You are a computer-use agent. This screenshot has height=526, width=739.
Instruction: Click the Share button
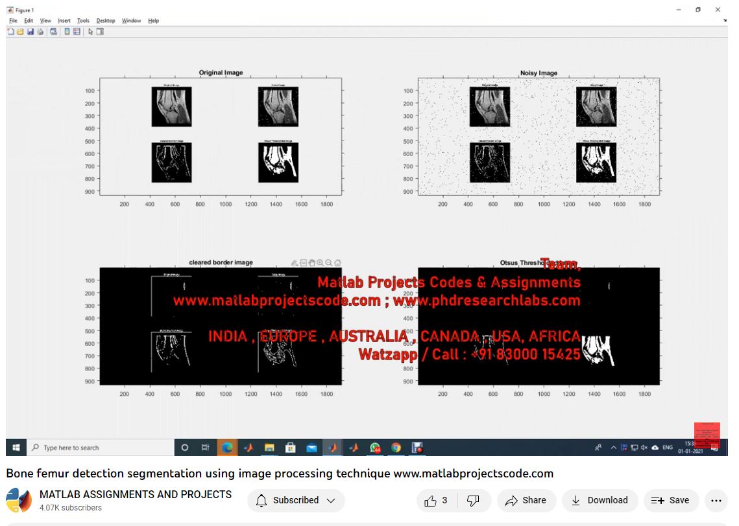point(526,500)
